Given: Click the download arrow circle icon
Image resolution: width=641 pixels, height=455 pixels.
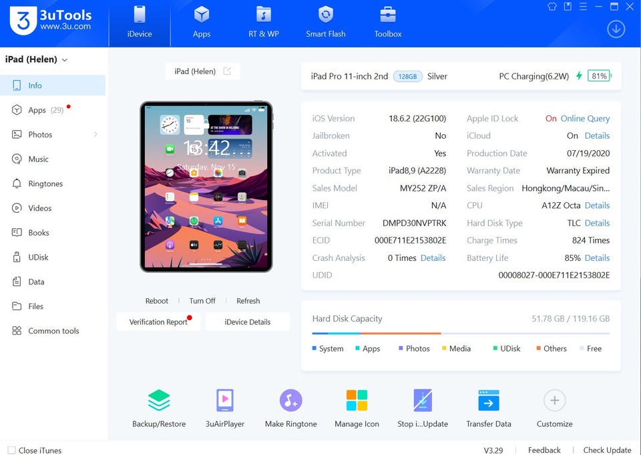Looking at the screenshot, I should coord(616,29).
